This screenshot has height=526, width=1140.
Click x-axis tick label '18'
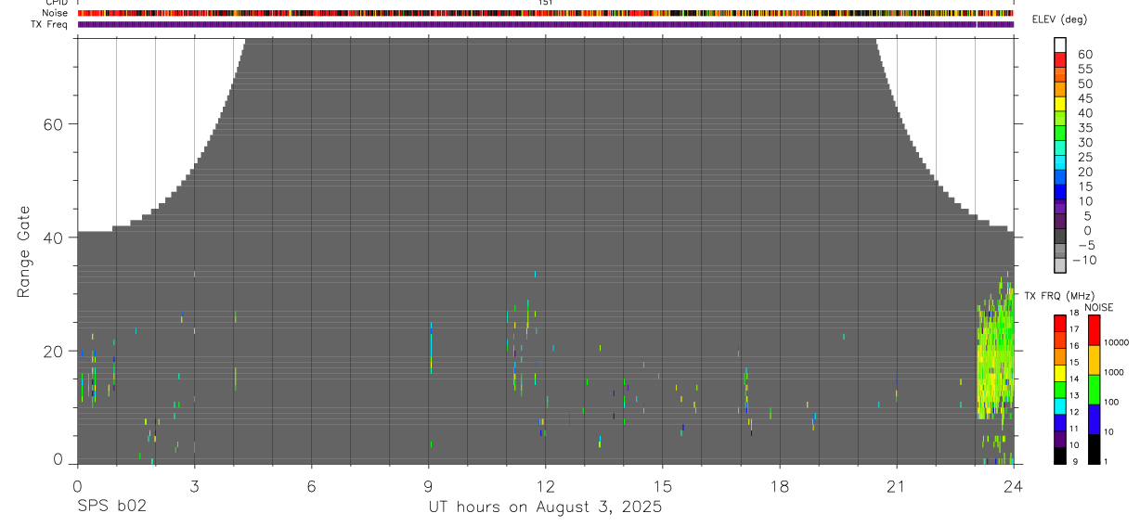[780, 487]
